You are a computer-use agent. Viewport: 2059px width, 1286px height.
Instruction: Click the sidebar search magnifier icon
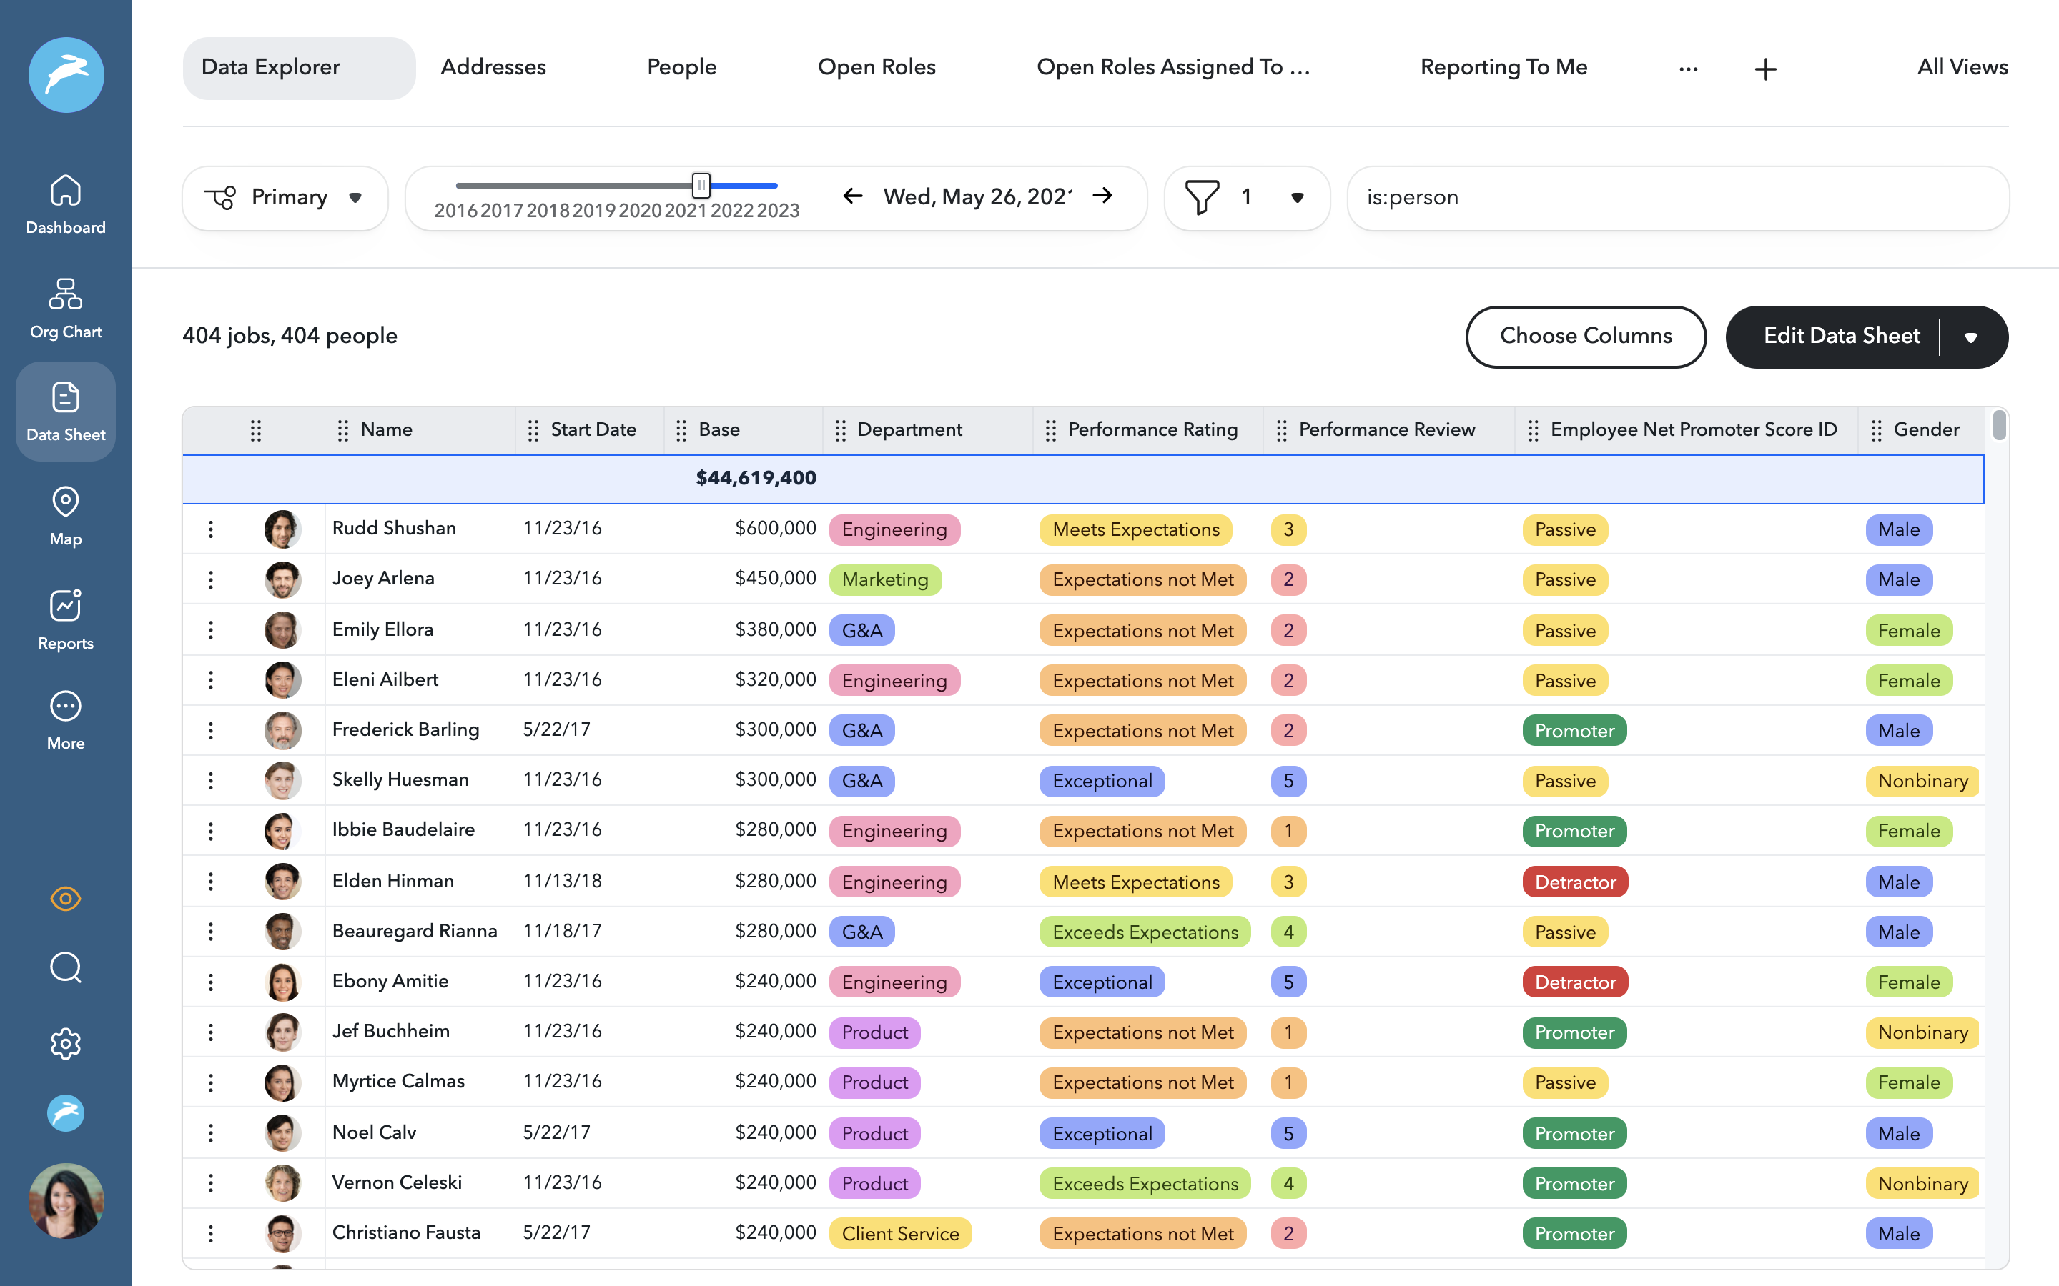pos(66,968)
